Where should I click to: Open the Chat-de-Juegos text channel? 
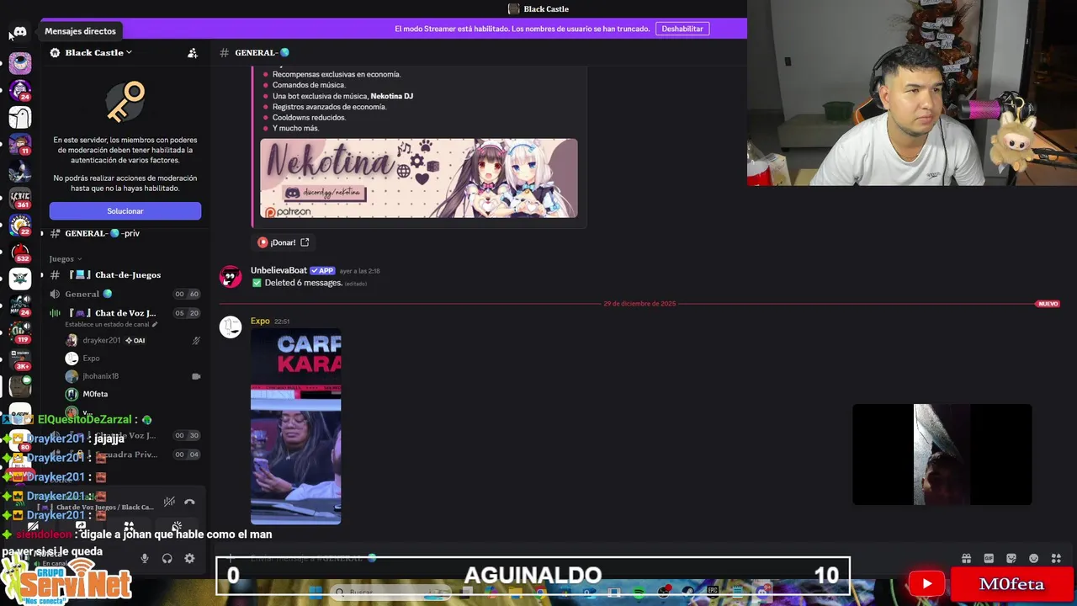pos(124,275)
